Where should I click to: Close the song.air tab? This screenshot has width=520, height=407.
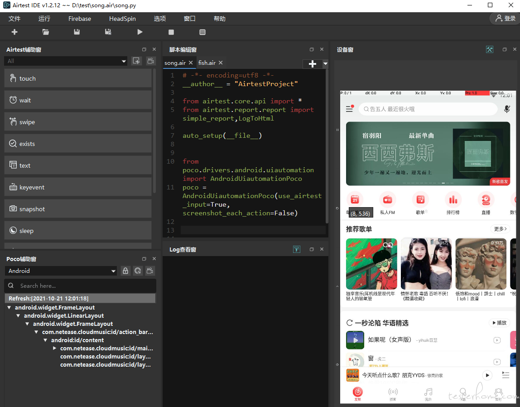(191, 63)
